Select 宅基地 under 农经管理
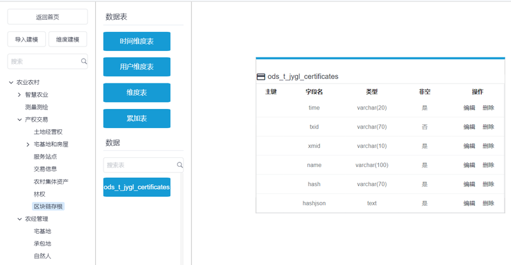The width and height of the screenshot is (511, 265). [42, 231]
